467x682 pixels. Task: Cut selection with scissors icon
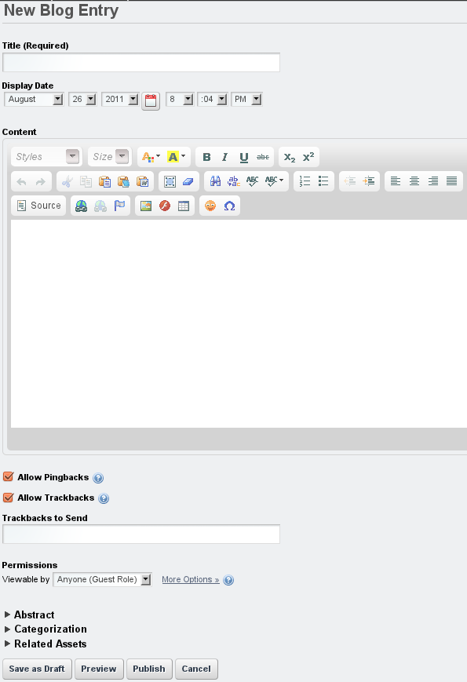tap(67, 181)
